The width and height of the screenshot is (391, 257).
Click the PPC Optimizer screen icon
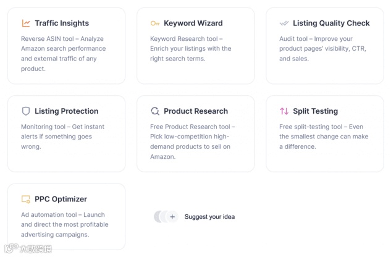(x=26, y=199)
